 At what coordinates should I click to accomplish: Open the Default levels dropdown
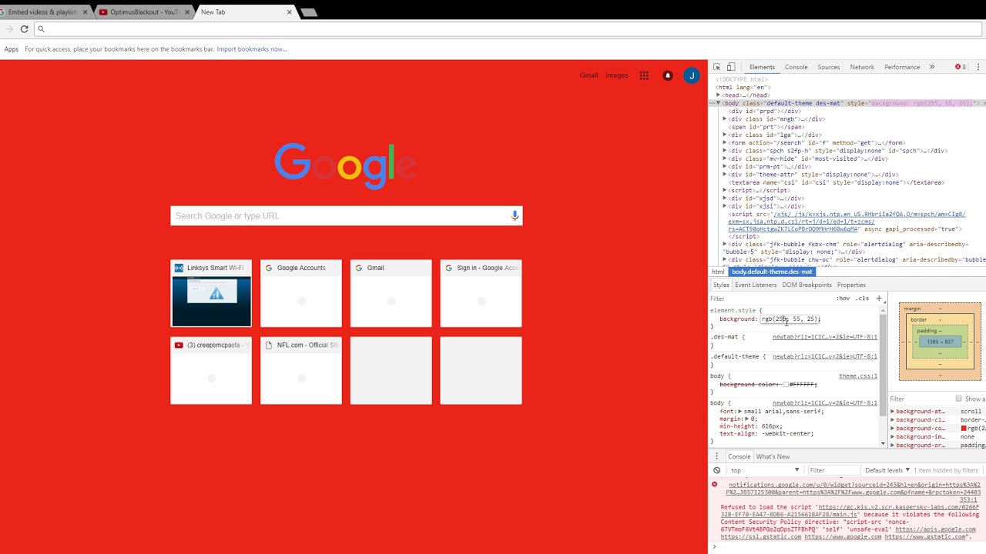(x=887, y=470)
